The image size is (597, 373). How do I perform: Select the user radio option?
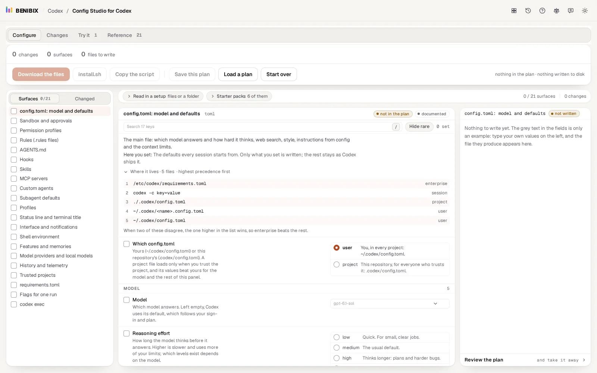[337, 248]
